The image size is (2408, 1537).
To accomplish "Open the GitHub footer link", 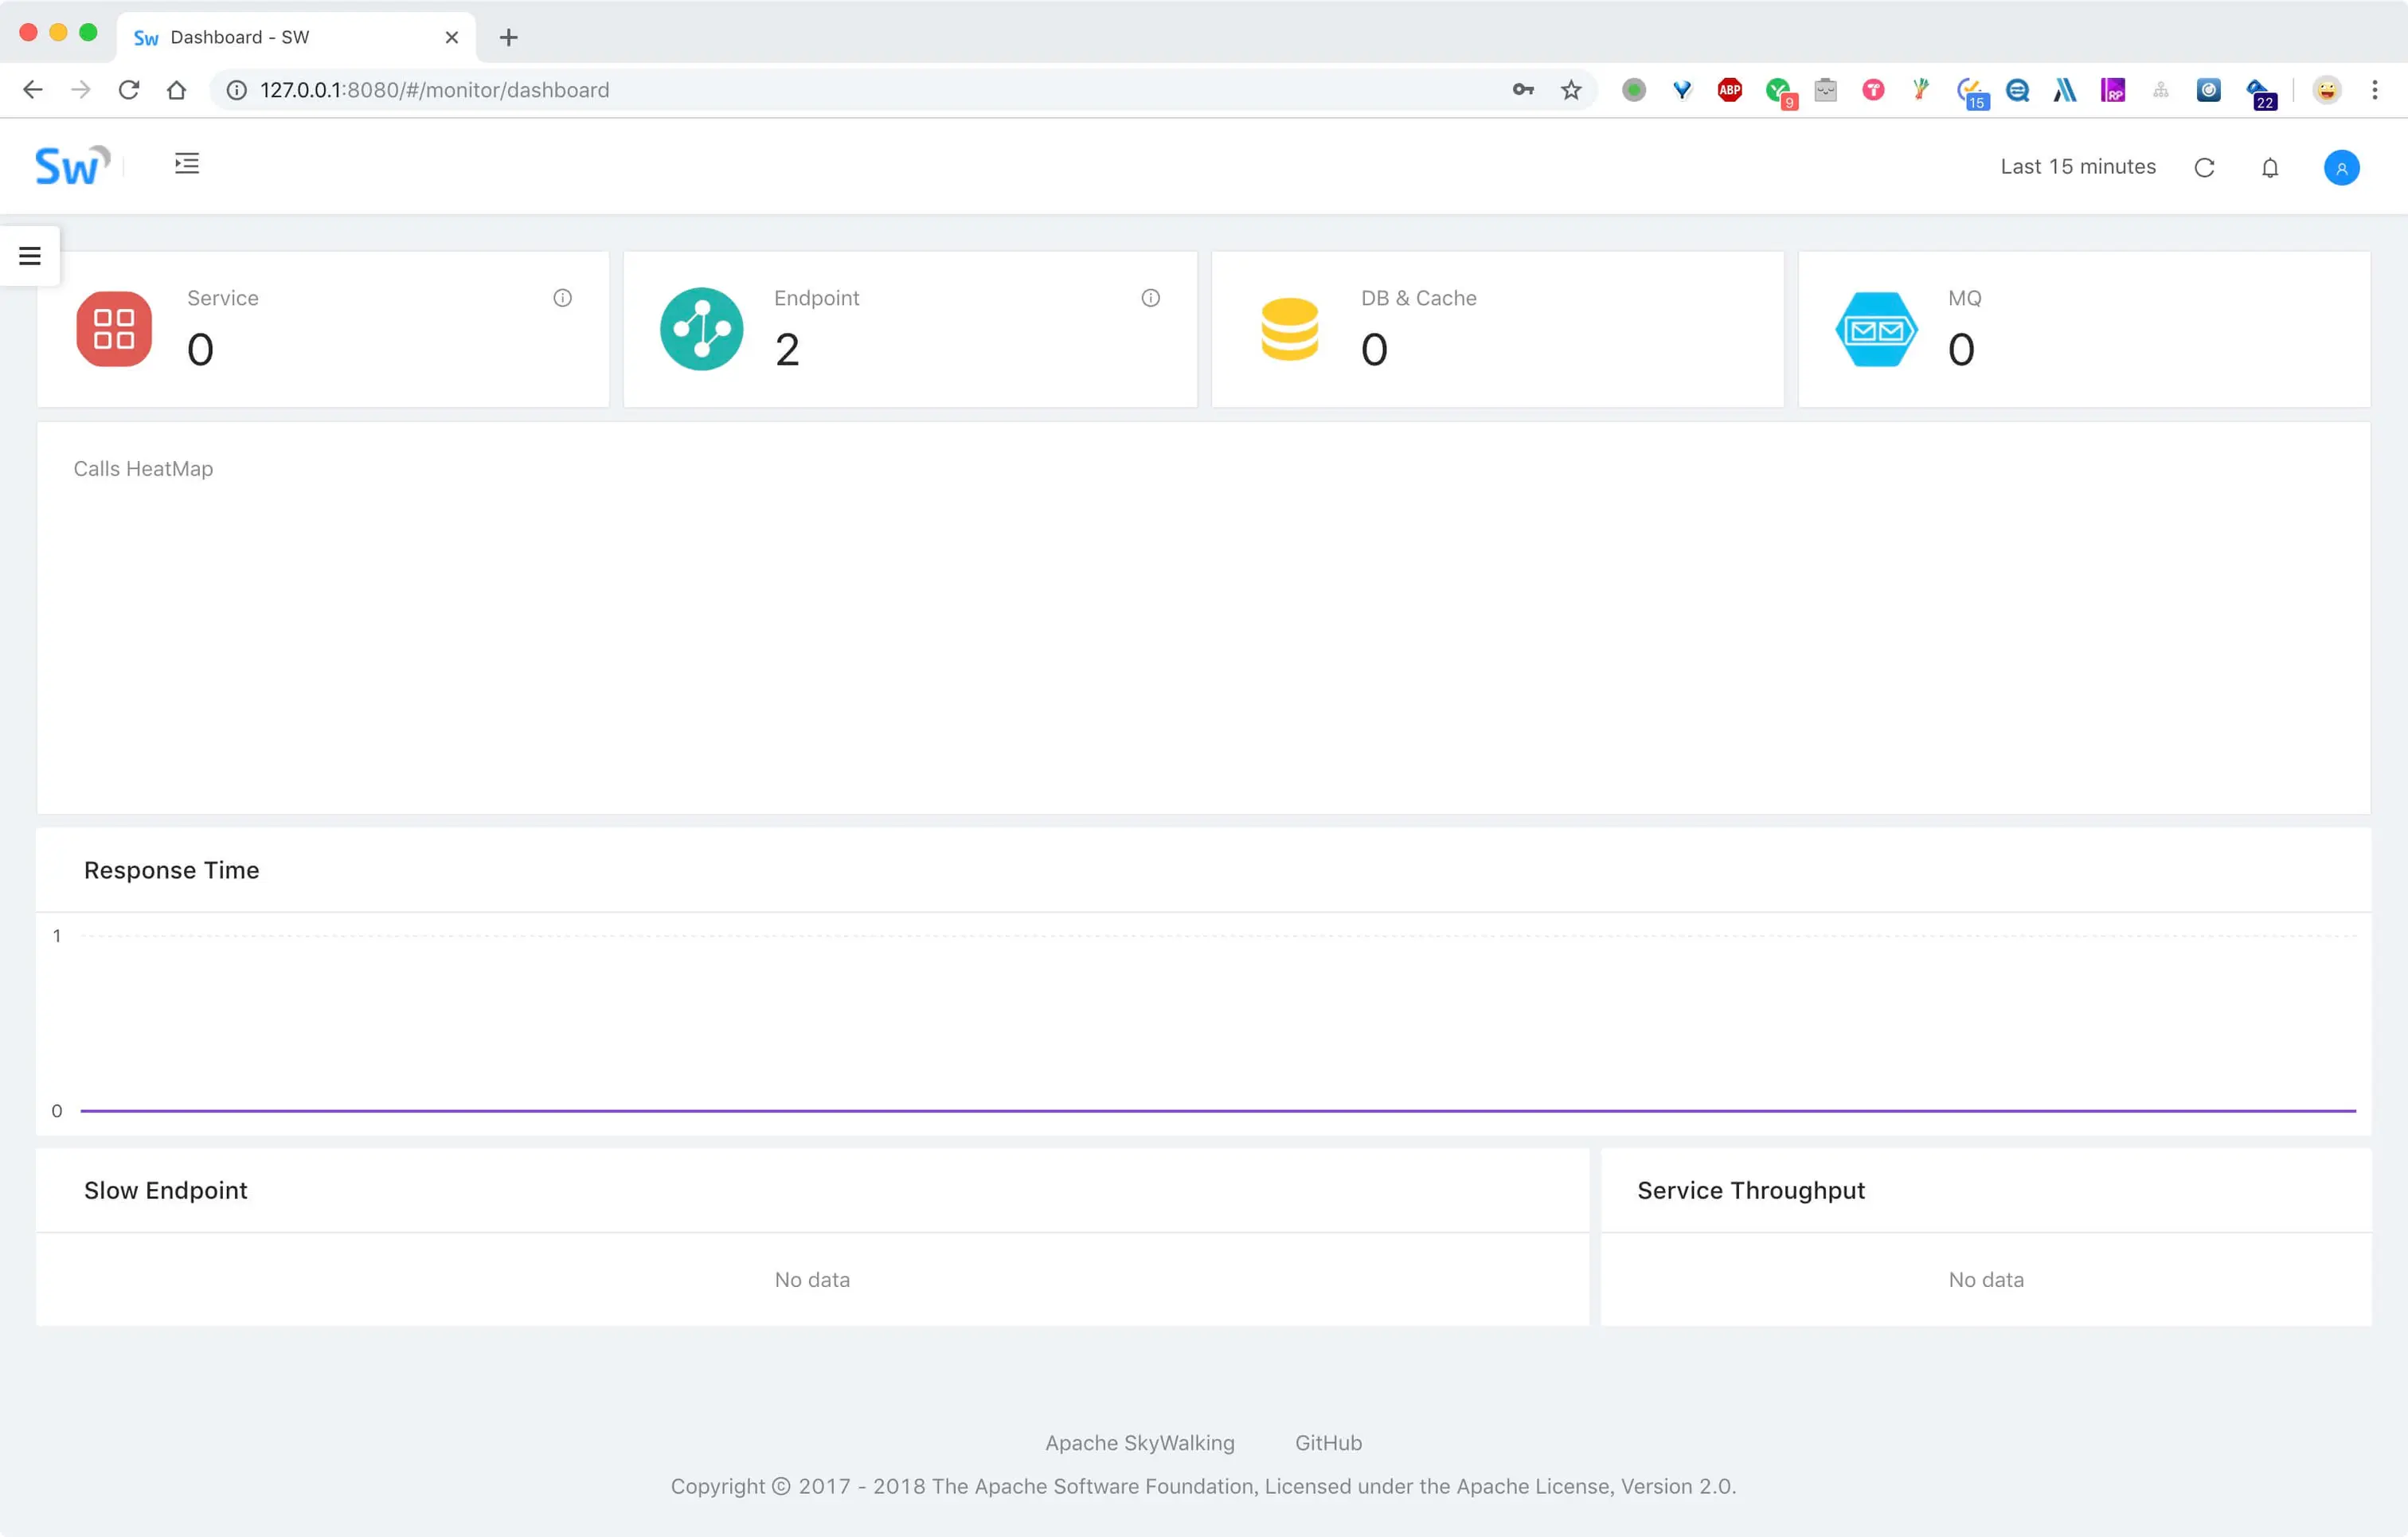I will [1328, 1442].
